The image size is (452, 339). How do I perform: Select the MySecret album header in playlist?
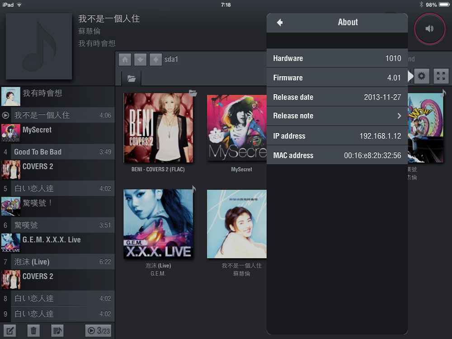pyautogui.click(x=57, y=133)
